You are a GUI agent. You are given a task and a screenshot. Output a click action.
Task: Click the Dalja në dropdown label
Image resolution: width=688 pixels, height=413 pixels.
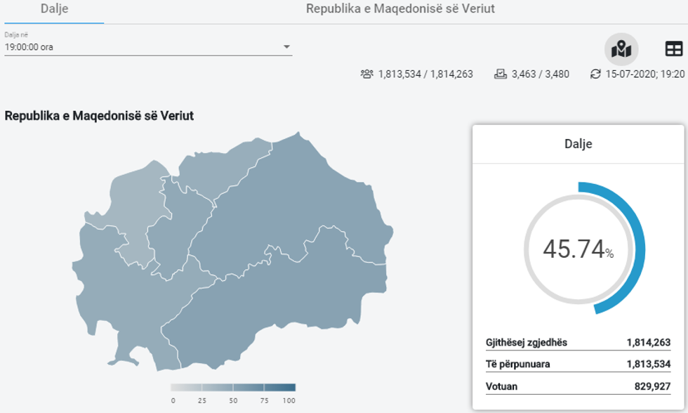16,34
